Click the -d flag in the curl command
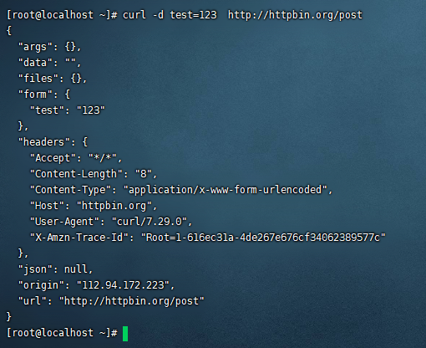This screenshot has height=348, width=426. click(x=158, y=15)
